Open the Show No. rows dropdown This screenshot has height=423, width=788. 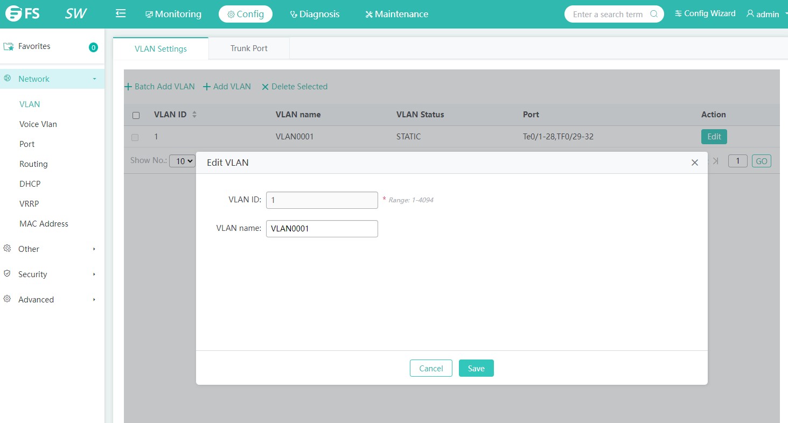coord(182,161)
